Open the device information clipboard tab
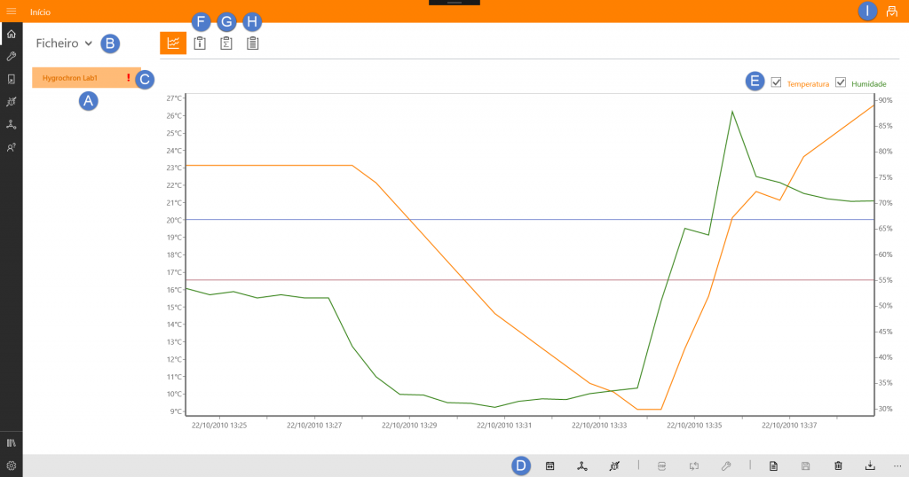Viewport: 909px width, 477px height. click(200, 43)
